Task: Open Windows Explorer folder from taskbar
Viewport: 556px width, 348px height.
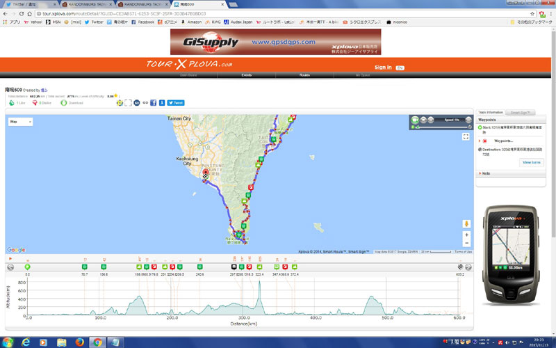Action: 61,342
